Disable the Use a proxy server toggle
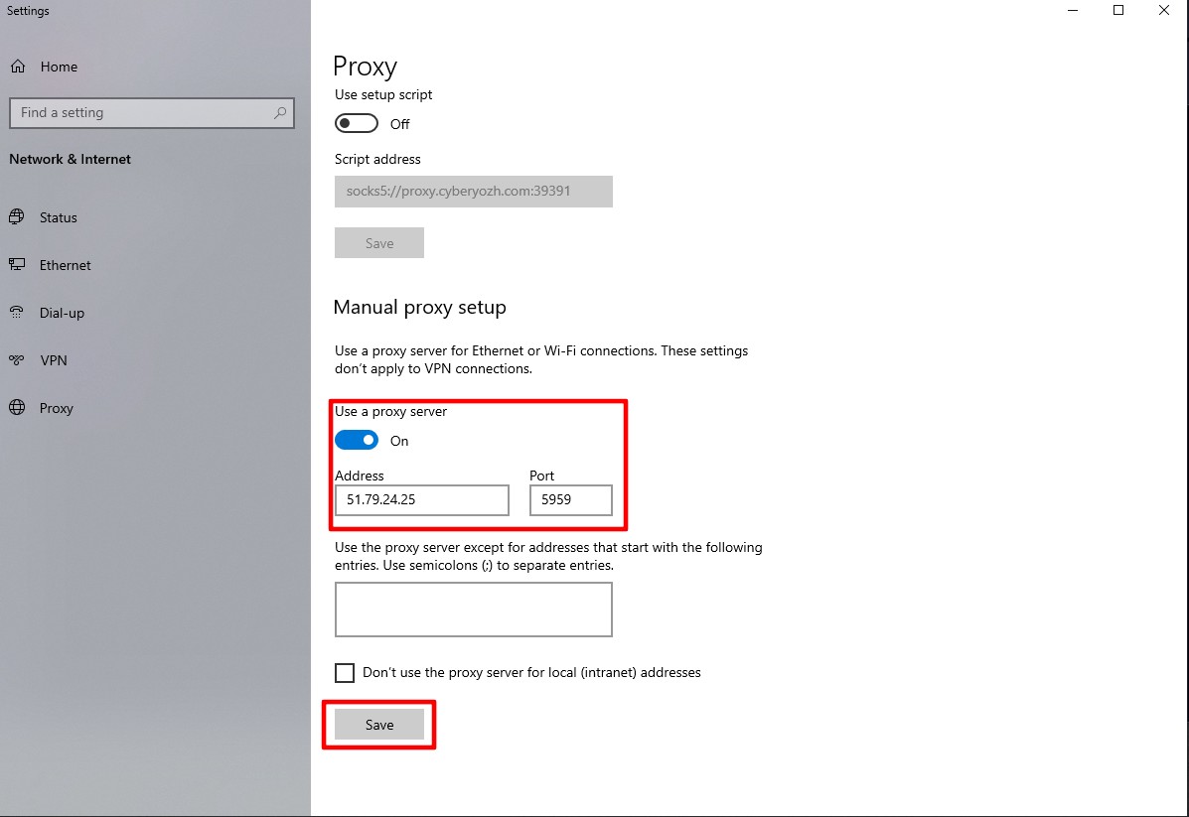1189x817 pixels. coord(357,441)
